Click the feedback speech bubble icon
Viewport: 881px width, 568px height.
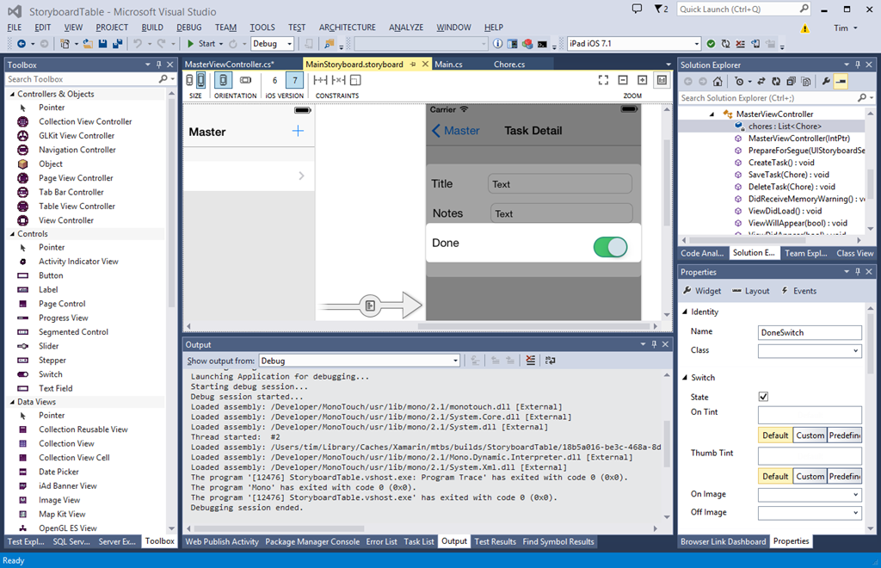tap(637, 9)
